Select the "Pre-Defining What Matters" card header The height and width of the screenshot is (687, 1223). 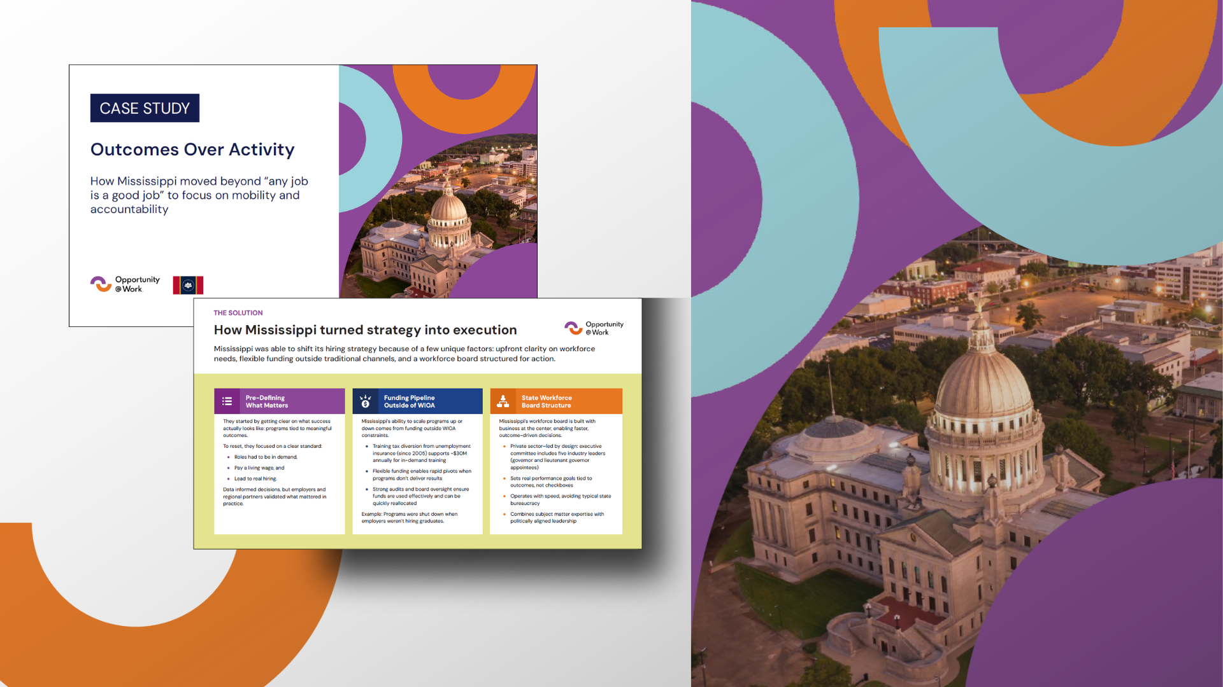pyautogui.click(x=280, y=401)
